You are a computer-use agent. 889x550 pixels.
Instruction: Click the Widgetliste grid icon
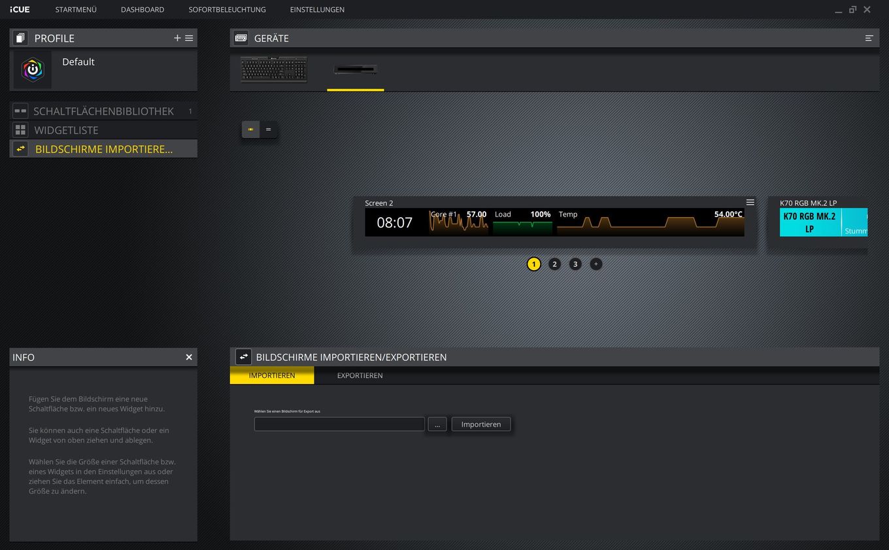point(20,130)
